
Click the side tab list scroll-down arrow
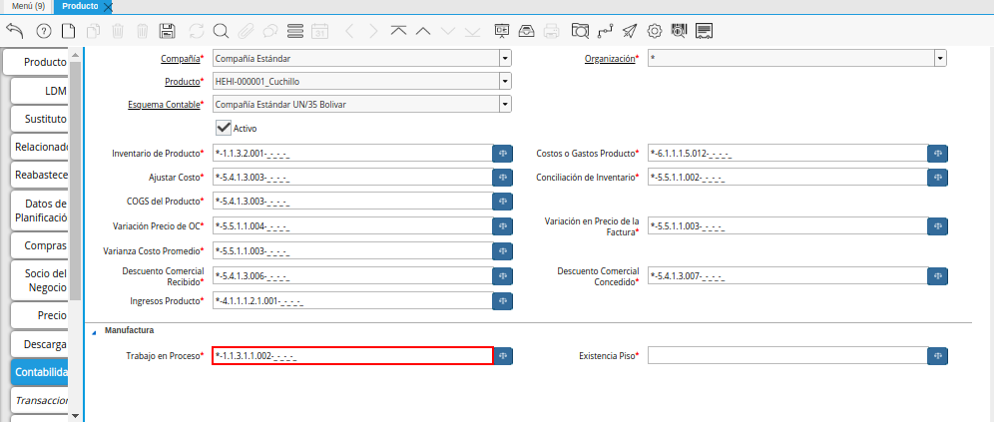point(76,416)
